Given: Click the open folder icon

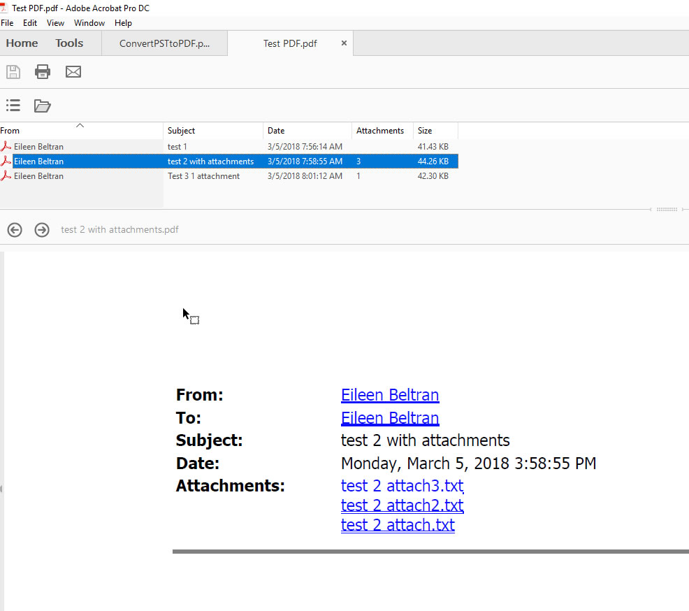Looking at the screenshot, I should coord(43,106).
